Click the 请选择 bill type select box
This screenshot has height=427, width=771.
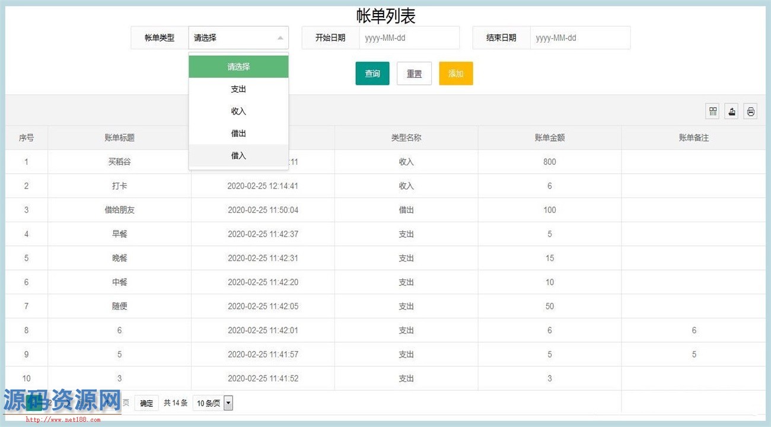[238, 37]
